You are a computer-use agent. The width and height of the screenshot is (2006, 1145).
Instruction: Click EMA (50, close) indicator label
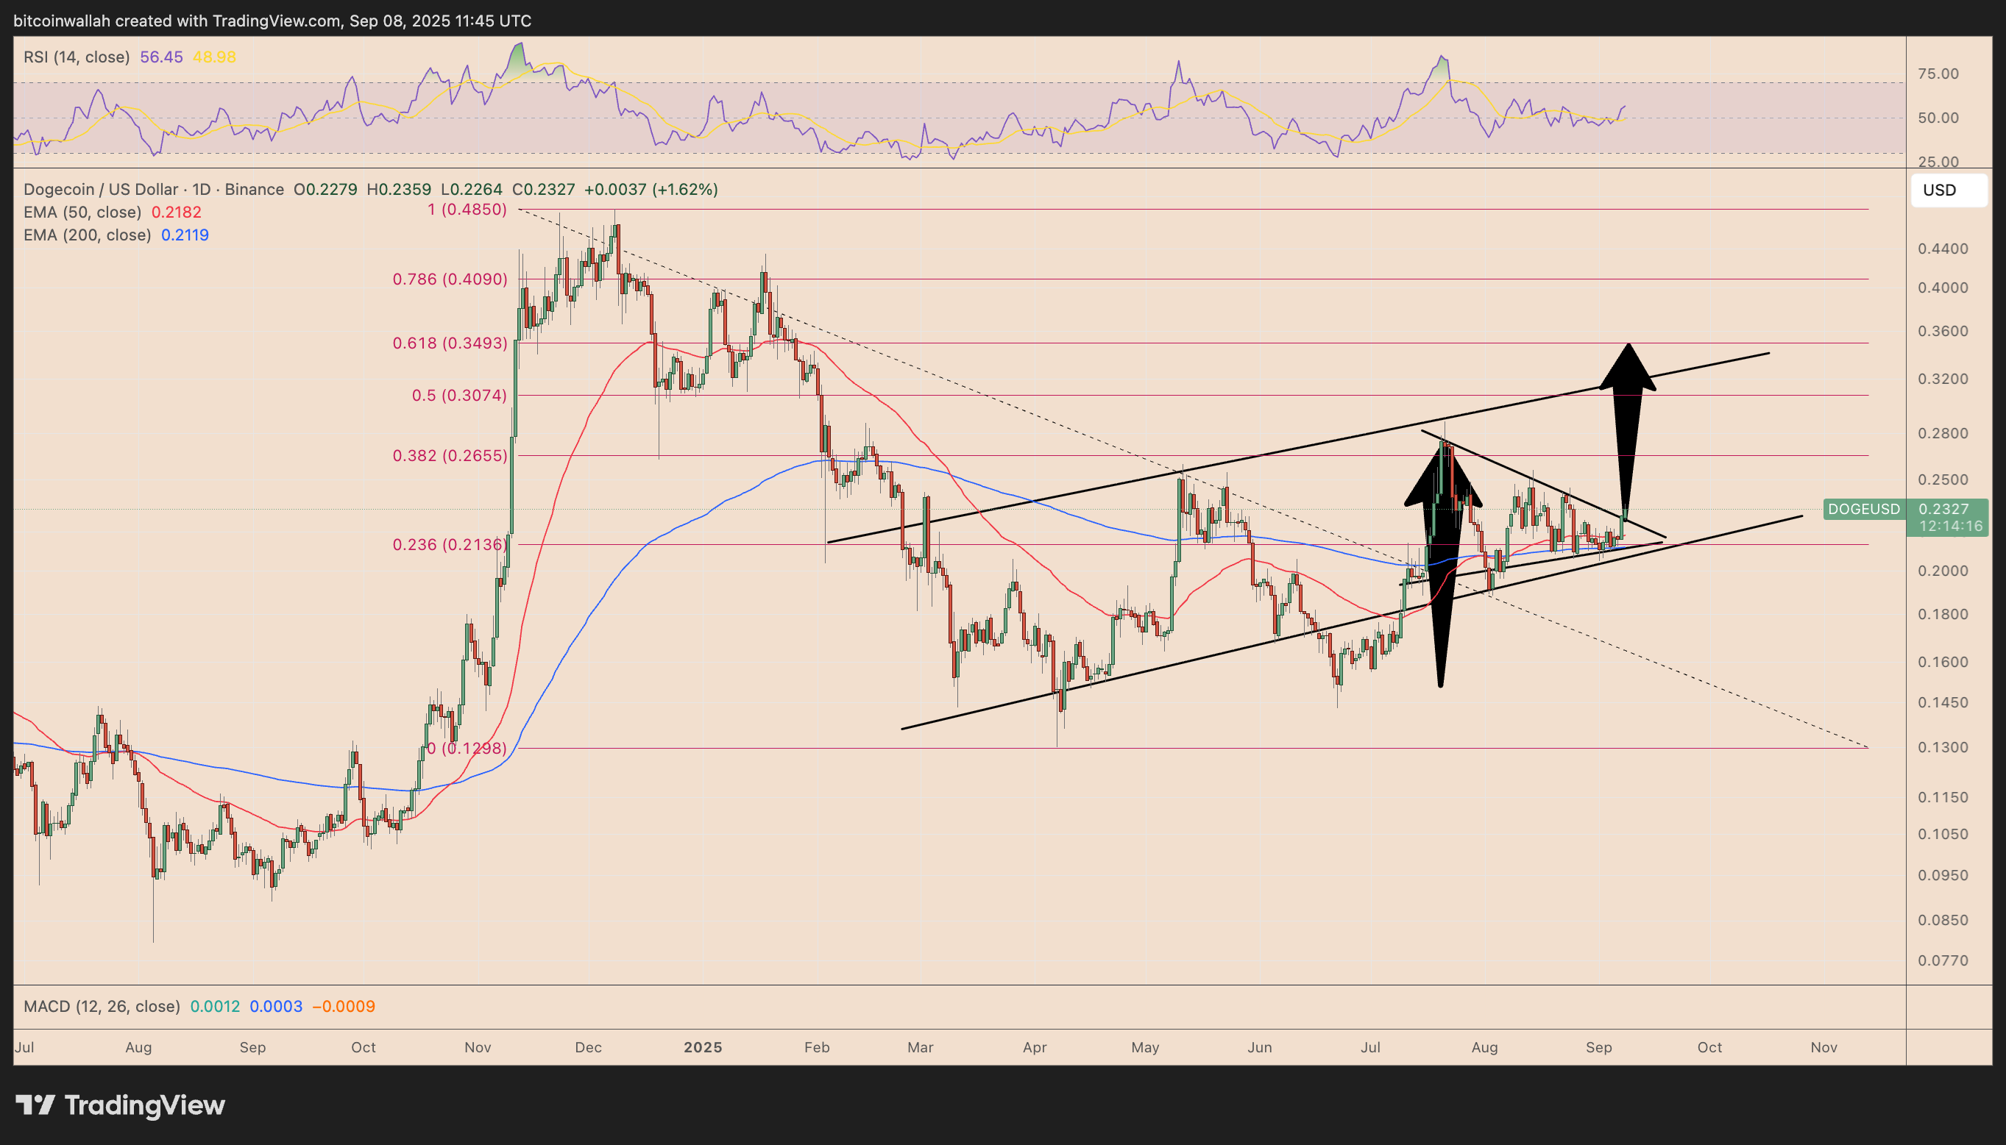point(82,213)
